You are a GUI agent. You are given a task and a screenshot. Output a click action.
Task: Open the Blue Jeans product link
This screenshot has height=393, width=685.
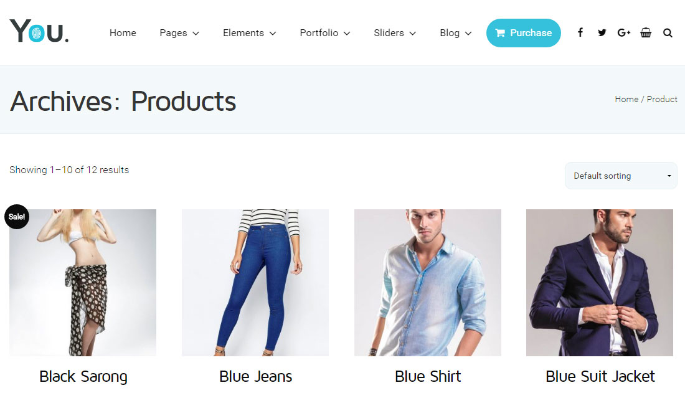coord(255,376)
